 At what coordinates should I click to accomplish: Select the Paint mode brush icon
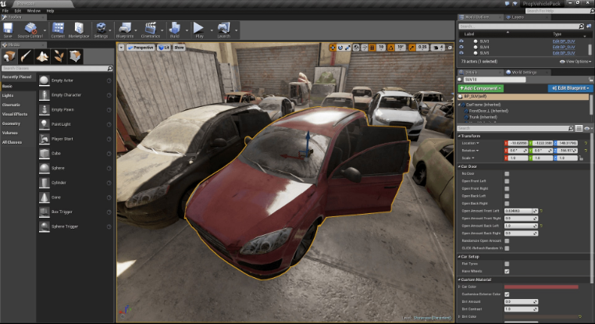tap(26, 56)
